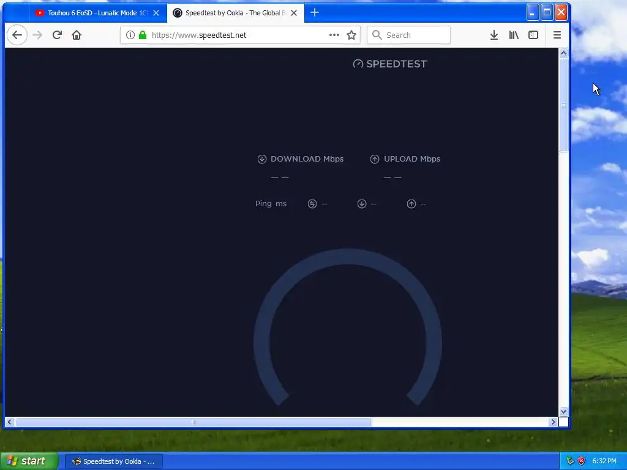The height and width of the screenshot is (470, 627).
Task: Click the download arrow icon beside DOWNLOAD Mbps
Action: (x=262, y=159)
